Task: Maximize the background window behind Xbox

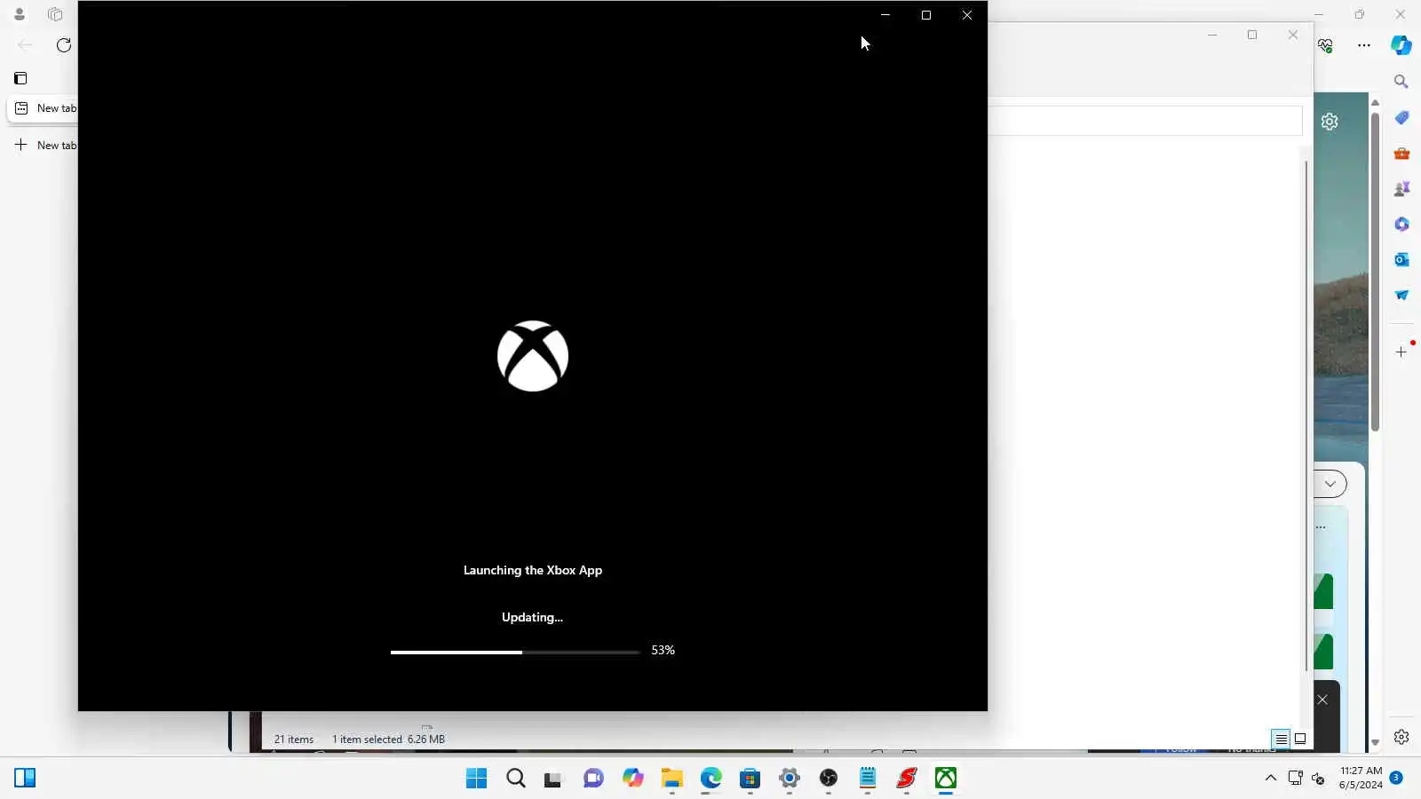Action: pyautogui.click(x=1252, y=35)
